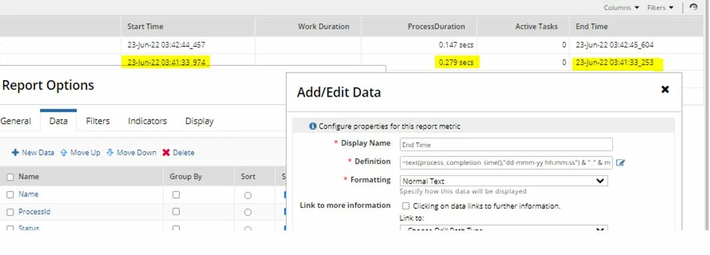Viewport: 710px width, 255px height.
Task: Click the Display Name input field
Action: pos(506,144)
